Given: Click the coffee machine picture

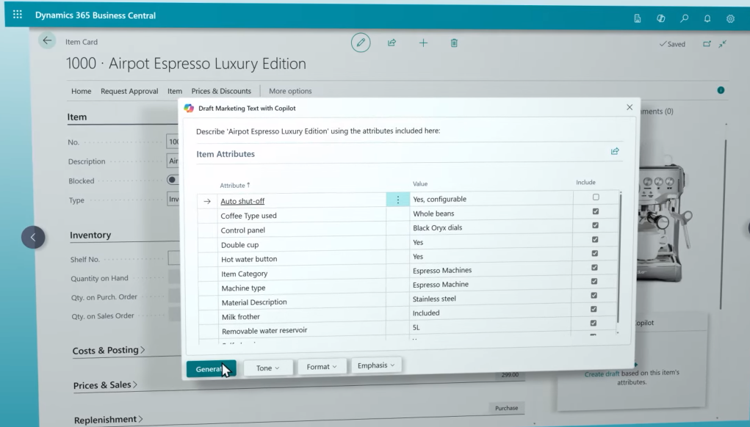Looking at the screenshot, I should [x=665, y=222].
